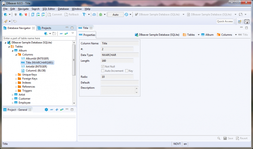The width and height of the screenshot is (253, 149).
Task: Open the Navigate menu
Action: pos(23,9)
